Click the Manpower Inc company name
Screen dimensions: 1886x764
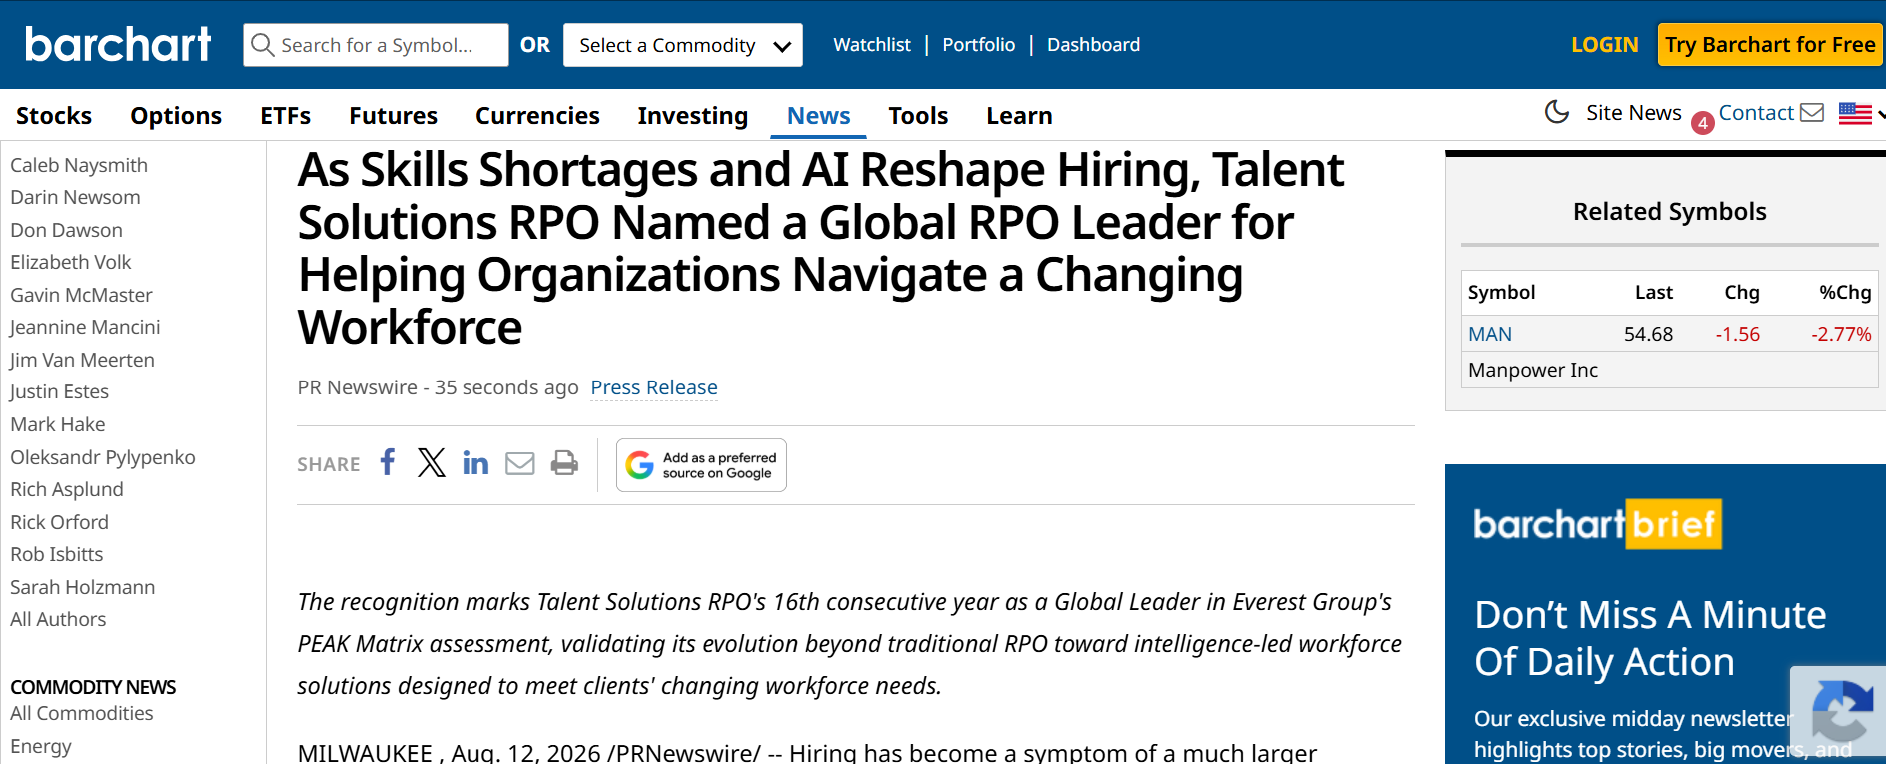point(1533,370)
